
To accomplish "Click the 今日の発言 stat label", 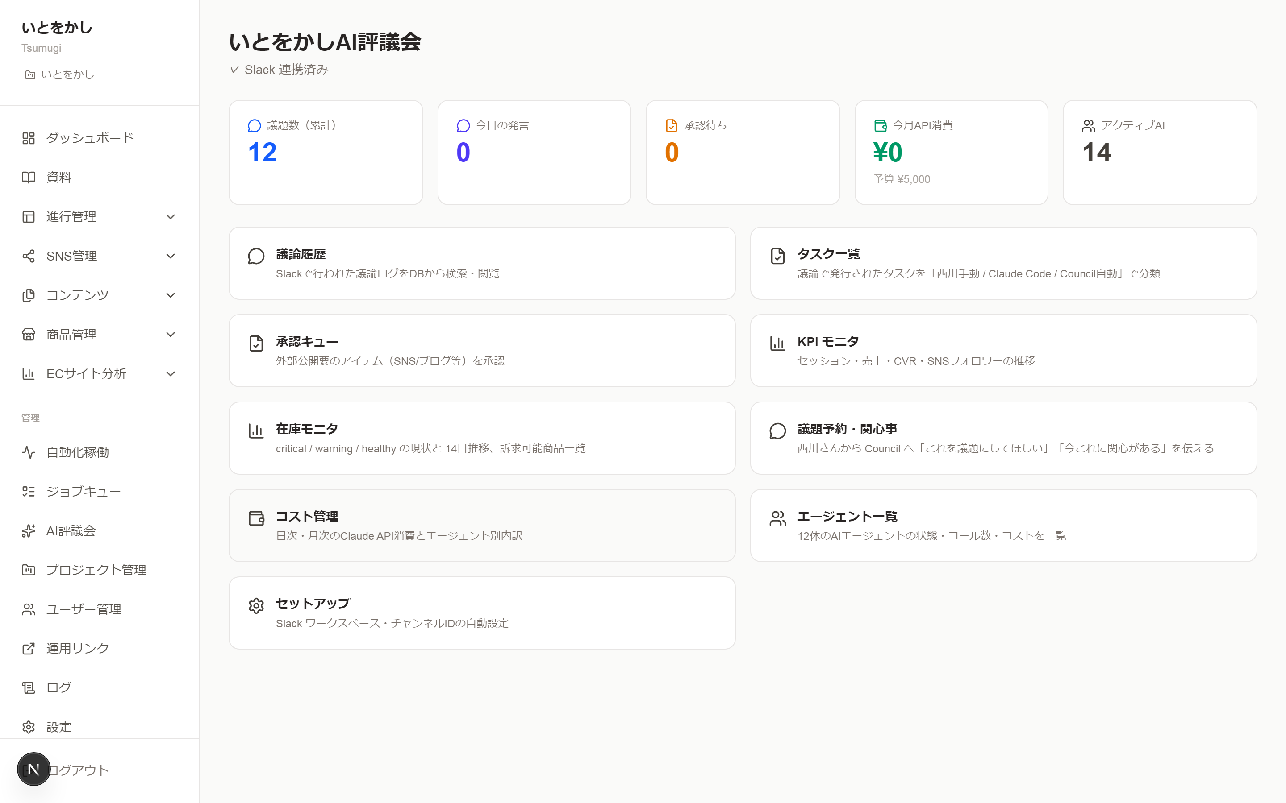I will [502, 125].
